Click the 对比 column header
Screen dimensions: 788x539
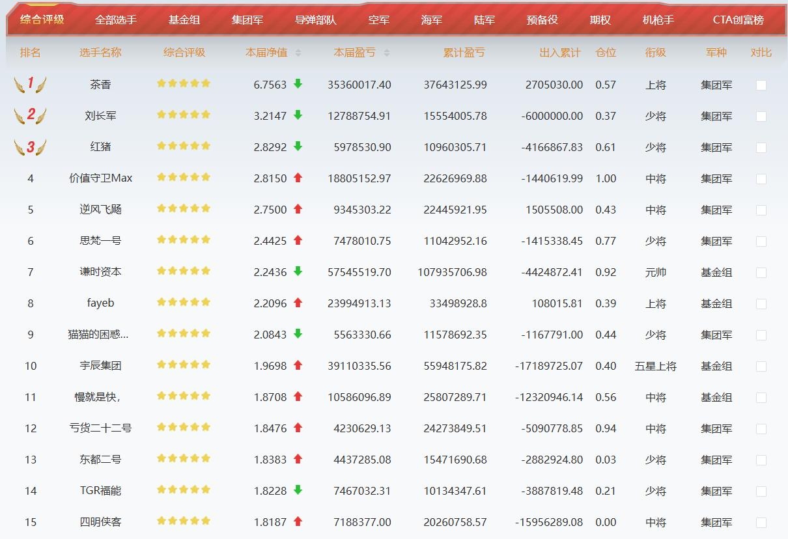click(761, 53)
